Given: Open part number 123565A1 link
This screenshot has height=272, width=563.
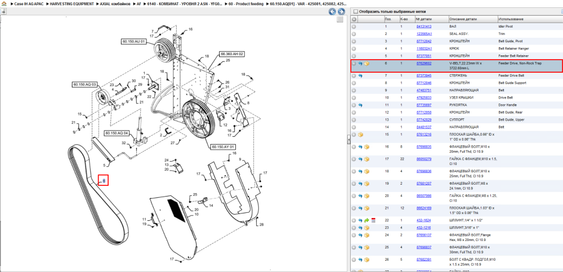Looking at the screenshot, I should click(x=424, y=34).
